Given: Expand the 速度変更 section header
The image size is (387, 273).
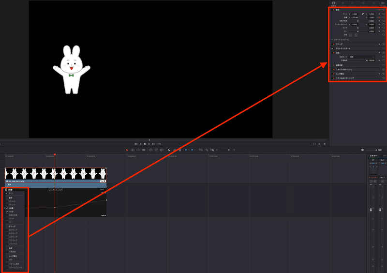Looking at the screenshot, I should tap(339, 65).
